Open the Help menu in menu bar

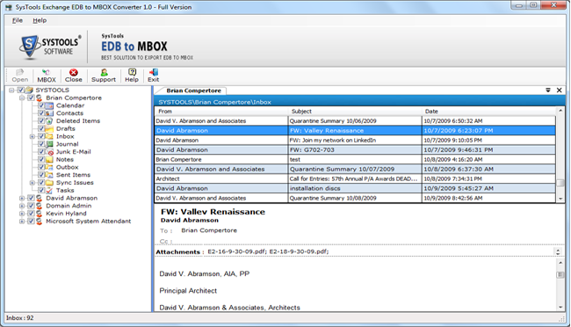[x=40, y=20]
